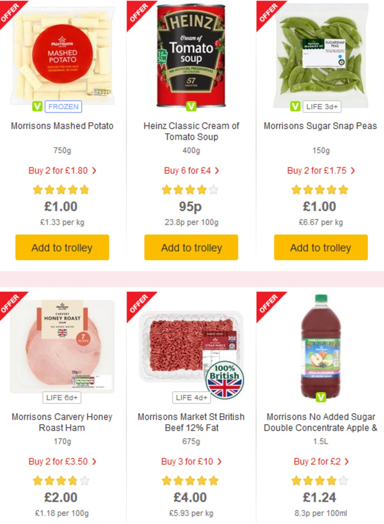Add Heinz Cream of Tomato Soup to trolley

pyautogui.click(x=191, y=247)
